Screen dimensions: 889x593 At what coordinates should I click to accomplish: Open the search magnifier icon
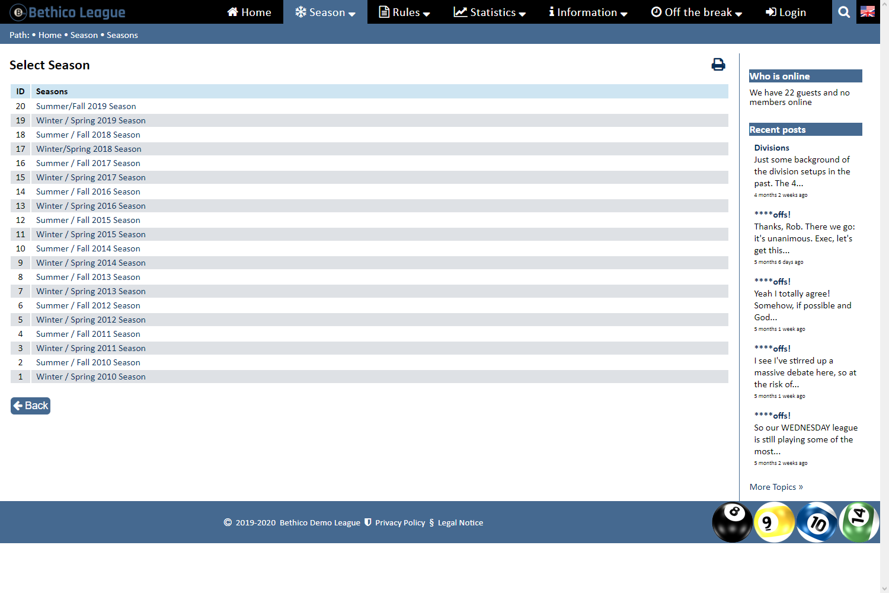[x=844, y=12]
